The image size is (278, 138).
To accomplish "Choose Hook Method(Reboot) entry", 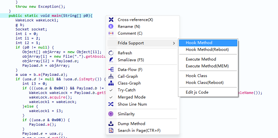I will tap(207, 50).
